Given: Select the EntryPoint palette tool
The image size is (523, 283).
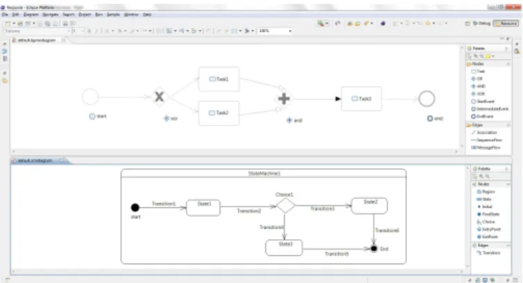Looking at the screenshot, I should (489, 230).
